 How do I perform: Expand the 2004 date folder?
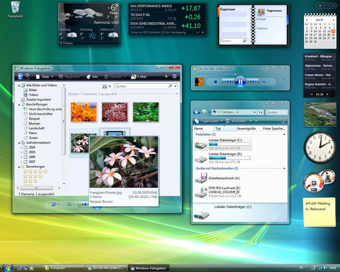click(21, 148)
